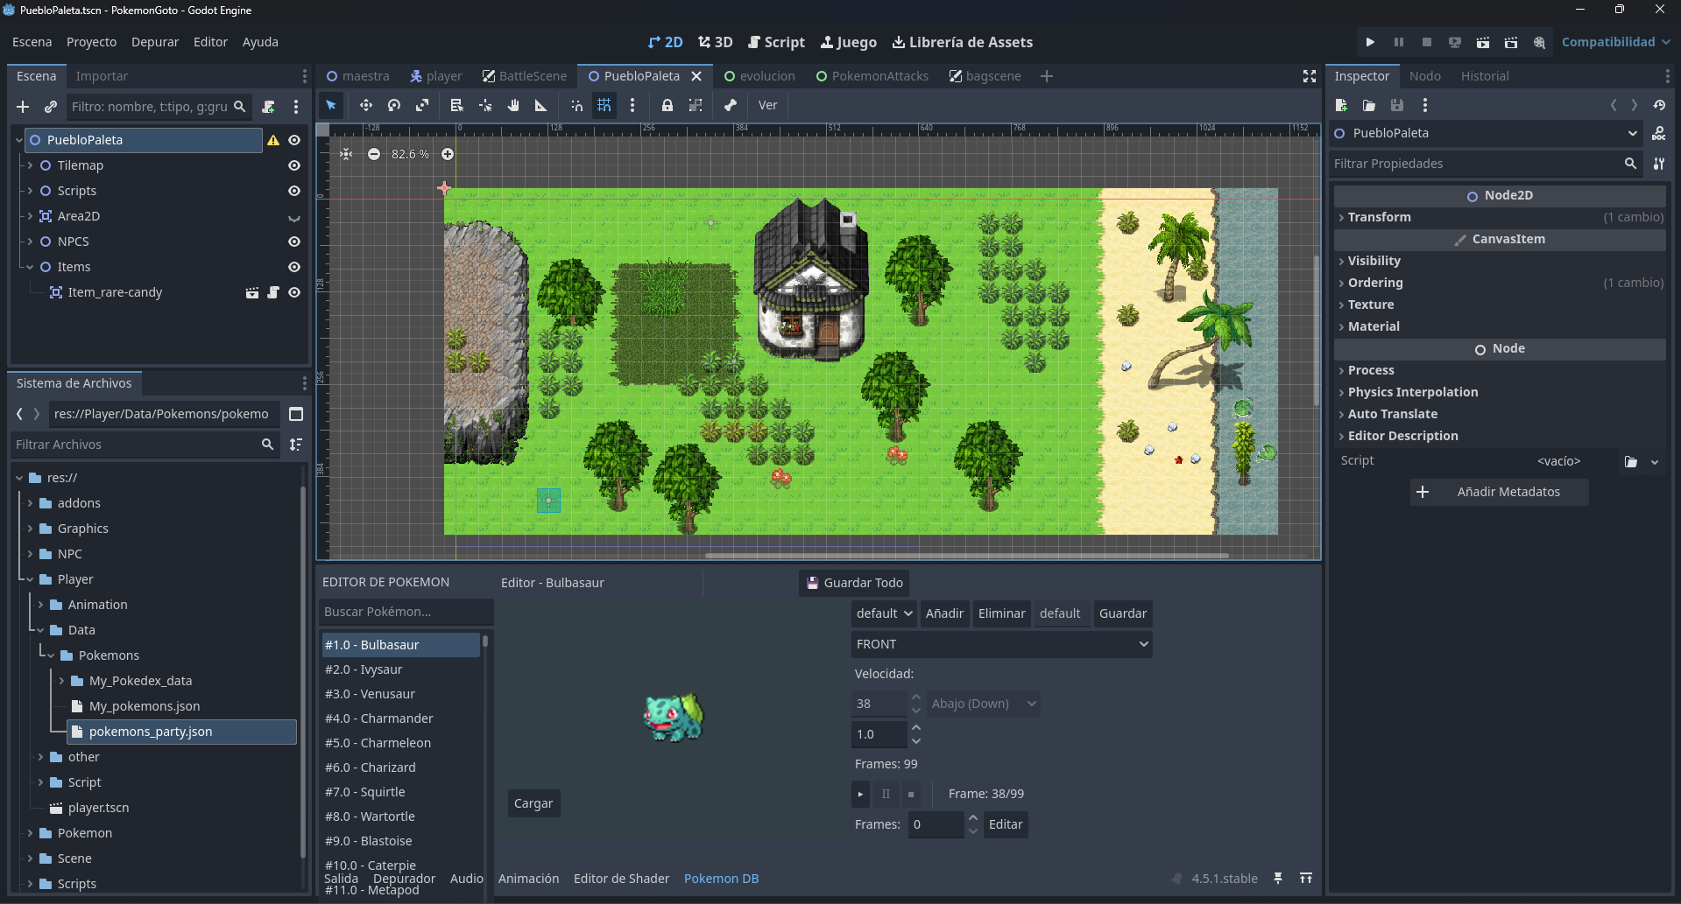
Task: Click the Cargar button
Action: pos(533,803)
